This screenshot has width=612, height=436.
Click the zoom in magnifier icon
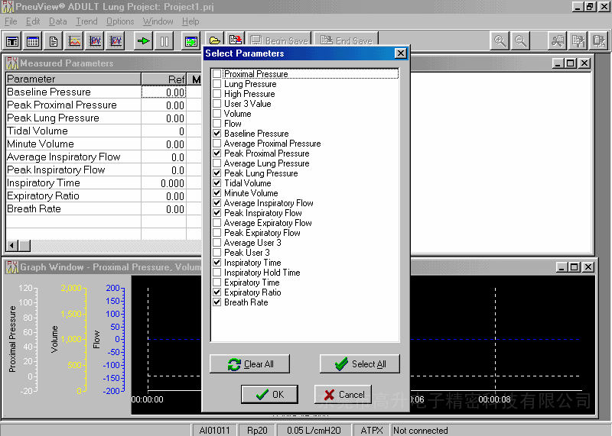(x=500, y=40)
